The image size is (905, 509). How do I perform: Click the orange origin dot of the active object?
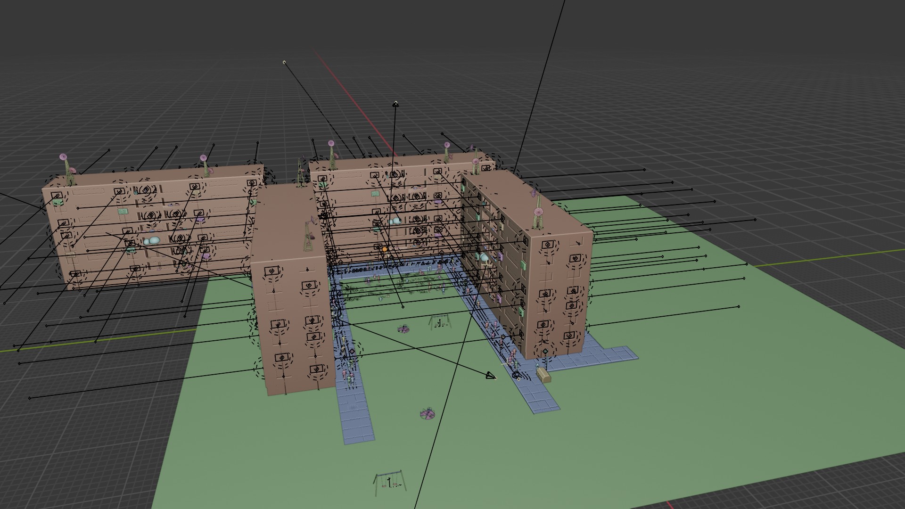[385, 249]
